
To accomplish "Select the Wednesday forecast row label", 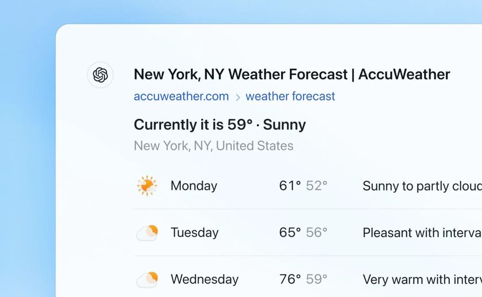I will (x=204, y=279).
